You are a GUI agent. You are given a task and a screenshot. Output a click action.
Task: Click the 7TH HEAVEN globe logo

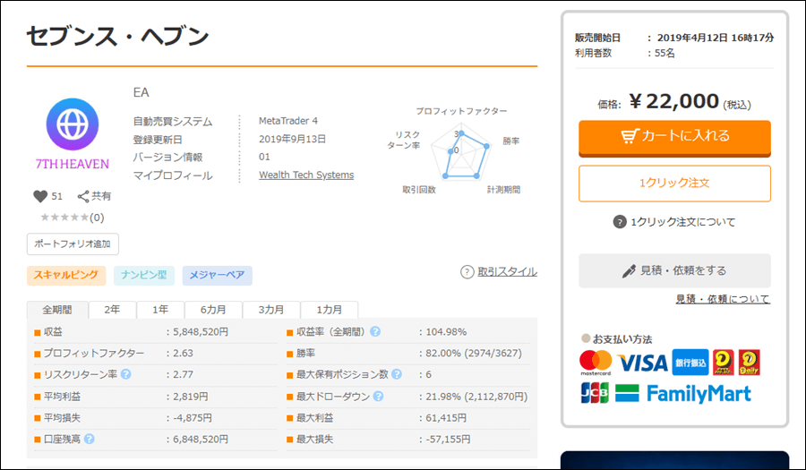tap(72, 124)
